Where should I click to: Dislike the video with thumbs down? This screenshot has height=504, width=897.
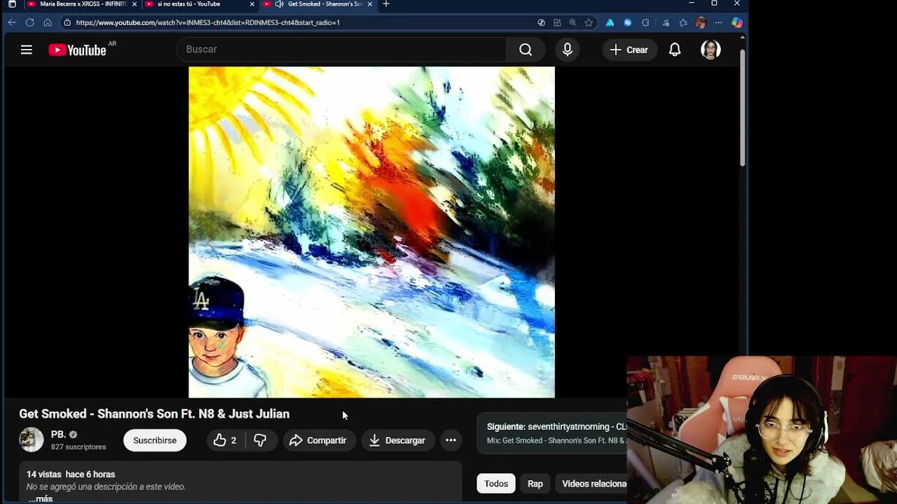[x=261, y=440]
